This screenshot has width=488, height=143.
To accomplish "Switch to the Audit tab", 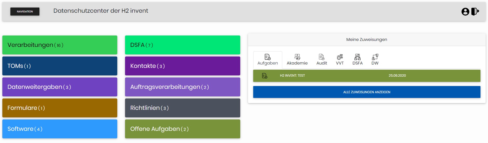I will pyautogui.click(x=322, y=60).
